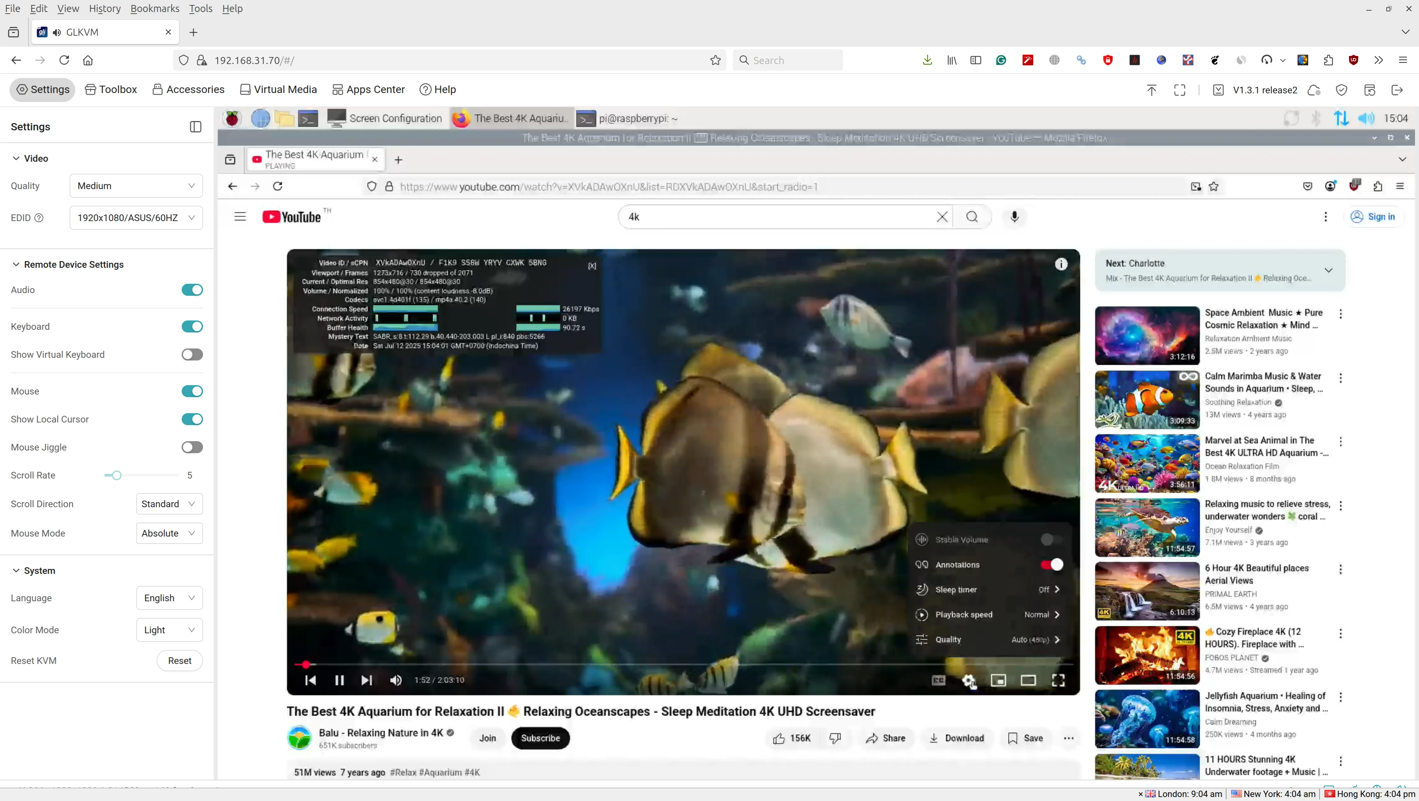Open the EDID resolution dropdown

coord(136,218)
